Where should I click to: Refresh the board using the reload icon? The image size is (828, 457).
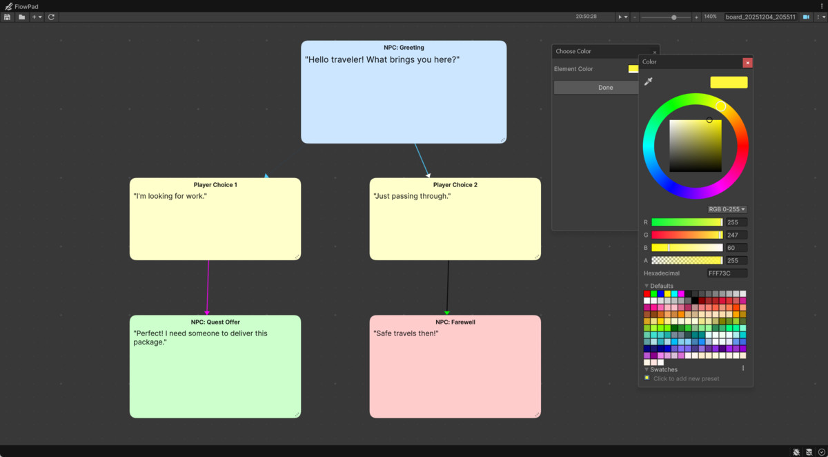coord(51,17)
